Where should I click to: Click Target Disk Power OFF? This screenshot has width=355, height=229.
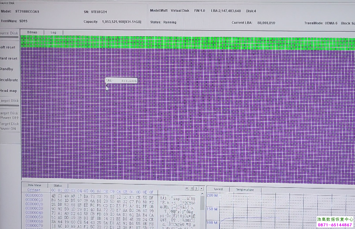9,115
